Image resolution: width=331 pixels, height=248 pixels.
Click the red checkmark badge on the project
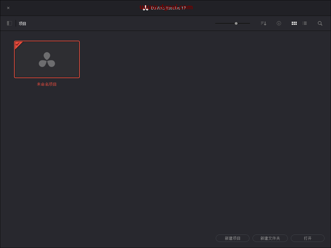point(18,44)
